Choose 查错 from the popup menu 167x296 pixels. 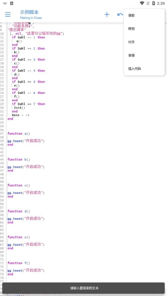click(144, 55)
